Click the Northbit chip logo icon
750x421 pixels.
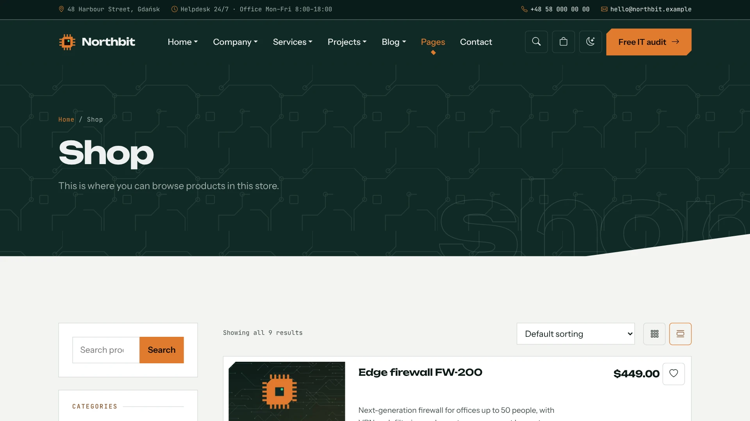click(x=67, y=42)
